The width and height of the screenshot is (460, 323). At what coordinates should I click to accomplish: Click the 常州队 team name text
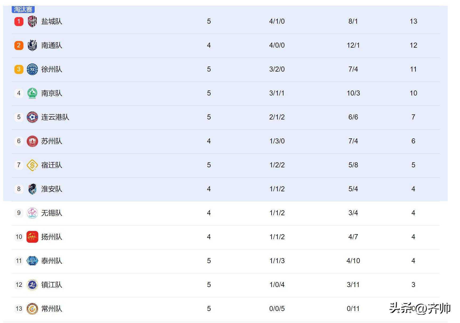click(x=52, y=309)
